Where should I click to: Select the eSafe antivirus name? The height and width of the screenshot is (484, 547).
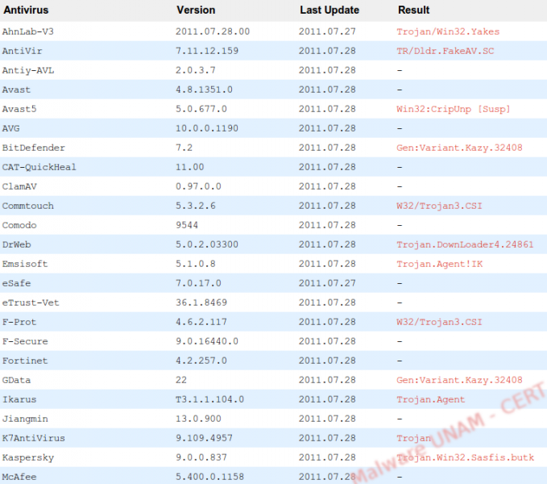tap(16, 283)
